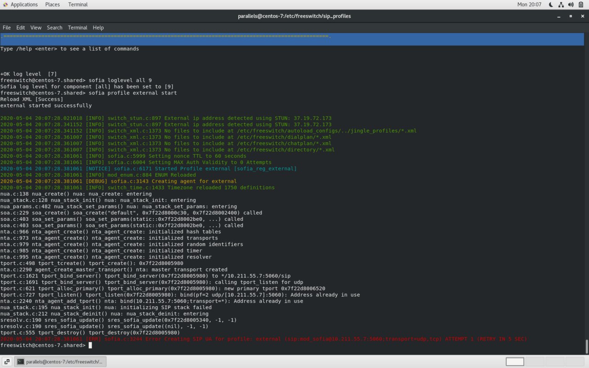
Task: Click the DEBUG 'Creating agent for external' line
Action: pyautogui.click(x=118, y=181)
